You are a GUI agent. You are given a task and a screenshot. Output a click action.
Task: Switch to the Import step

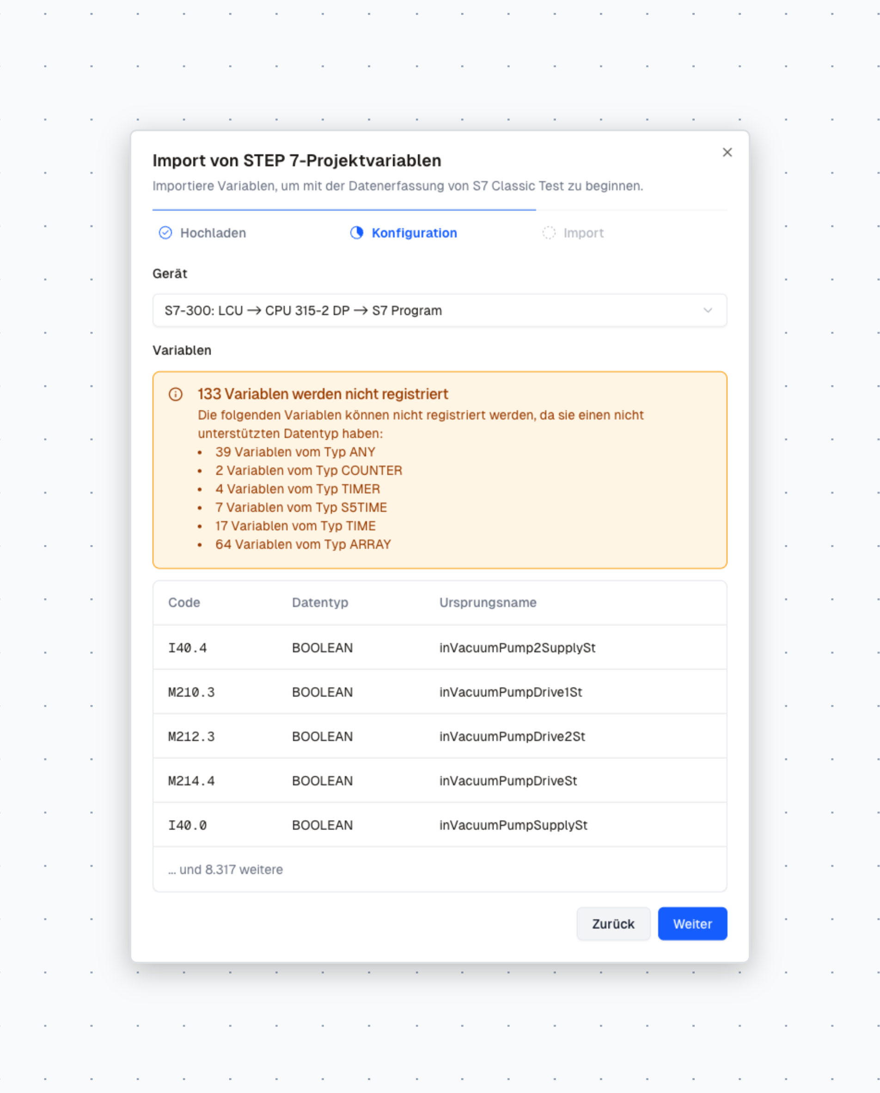coord(583,233)
